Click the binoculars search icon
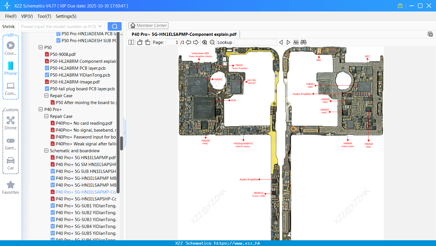Image resolution: width=436 pixels, height=246 pixels. point(303,42)
